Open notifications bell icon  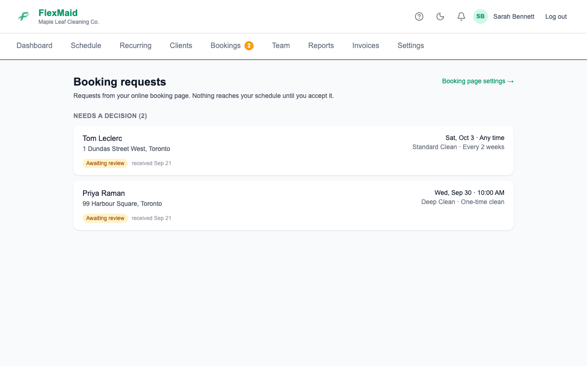461,16
